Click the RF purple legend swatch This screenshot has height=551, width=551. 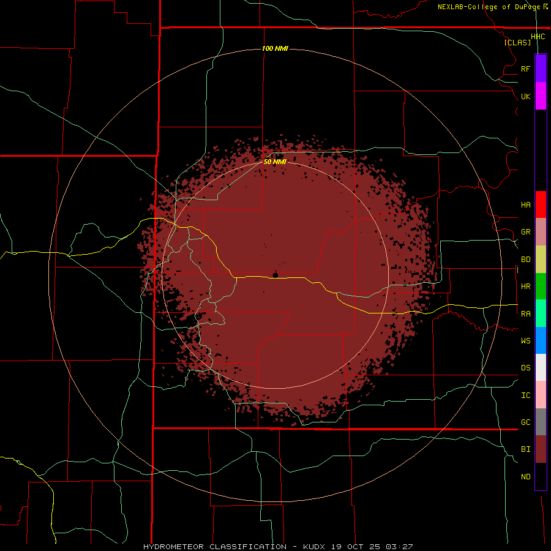[541, 69]
